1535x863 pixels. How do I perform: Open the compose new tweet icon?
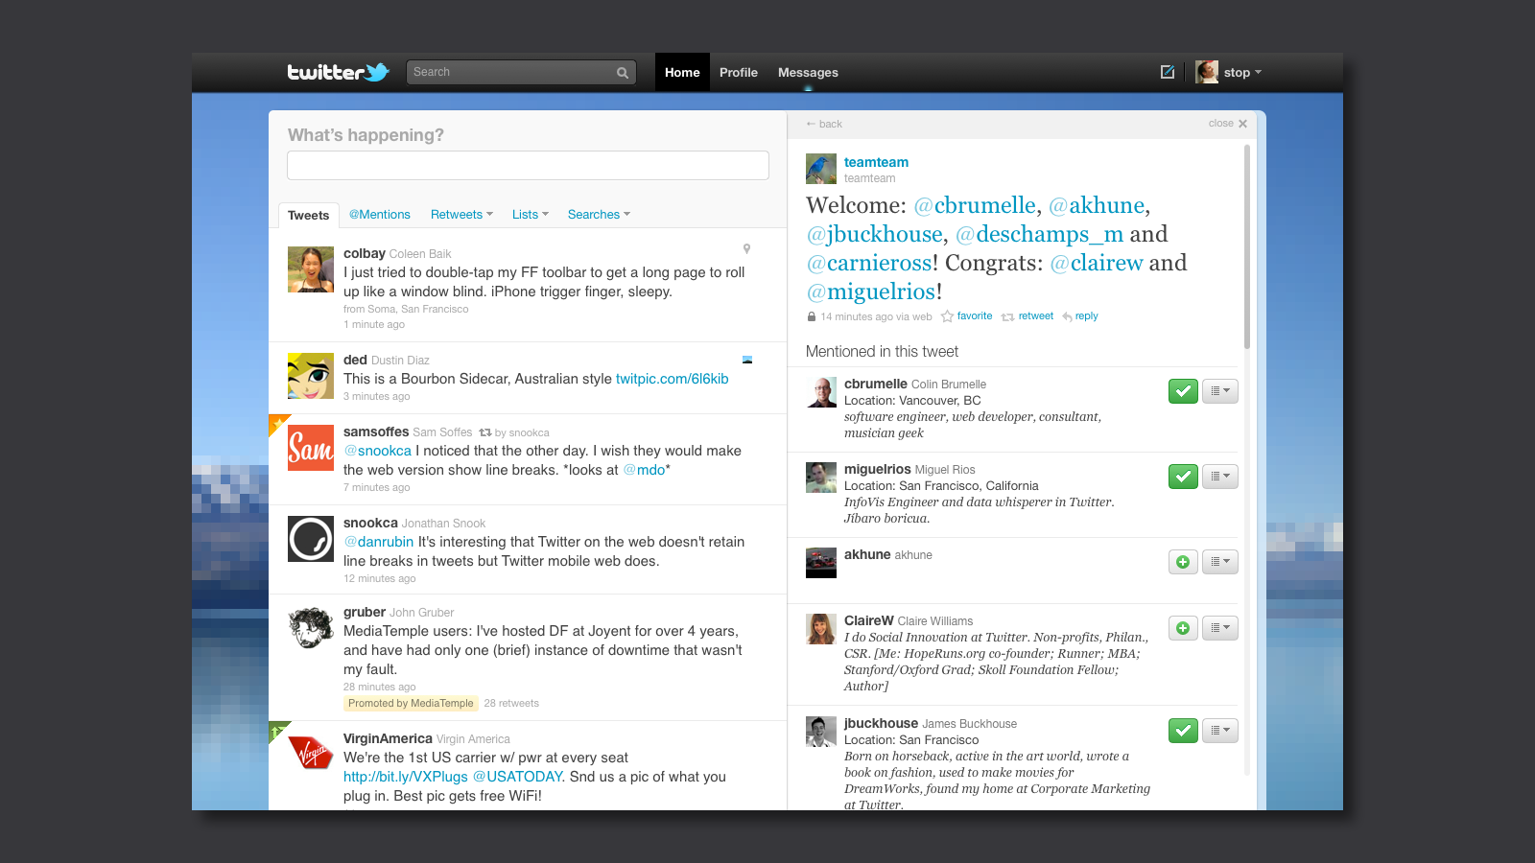click(1168, 72)
